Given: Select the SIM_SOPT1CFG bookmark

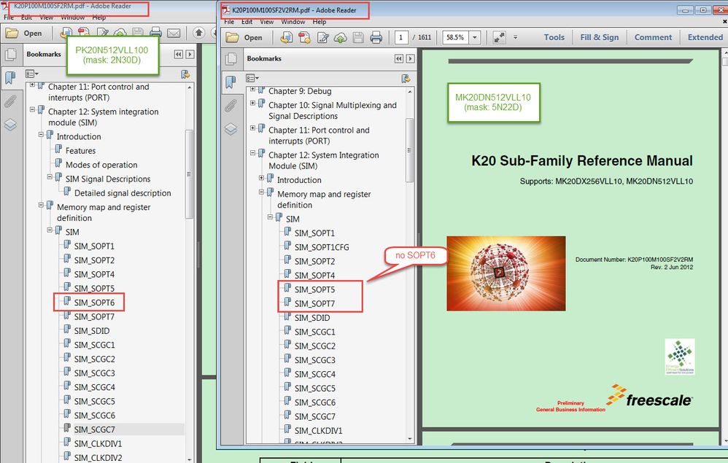Looking at the screenshot, I should point(321,247).
